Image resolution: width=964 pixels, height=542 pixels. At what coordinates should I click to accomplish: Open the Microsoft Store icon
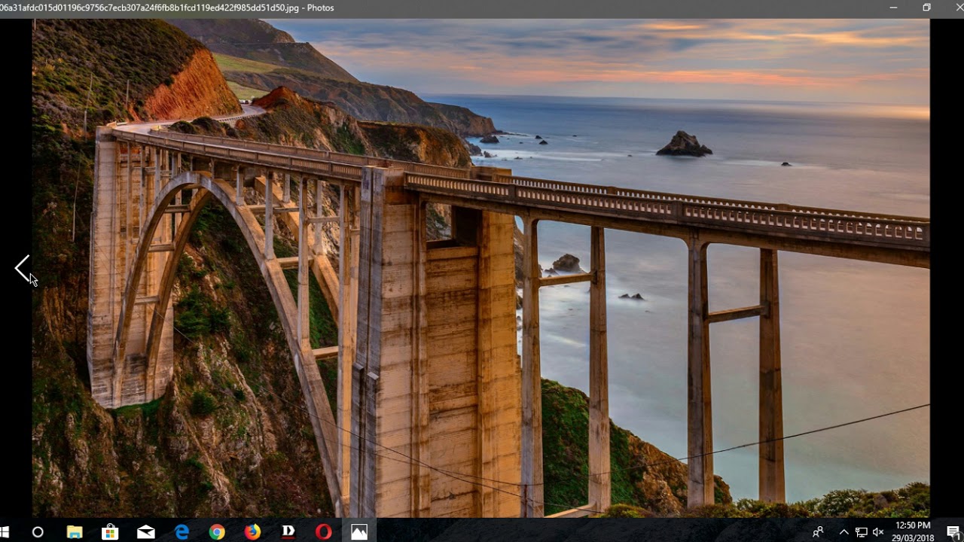point(110,531)
